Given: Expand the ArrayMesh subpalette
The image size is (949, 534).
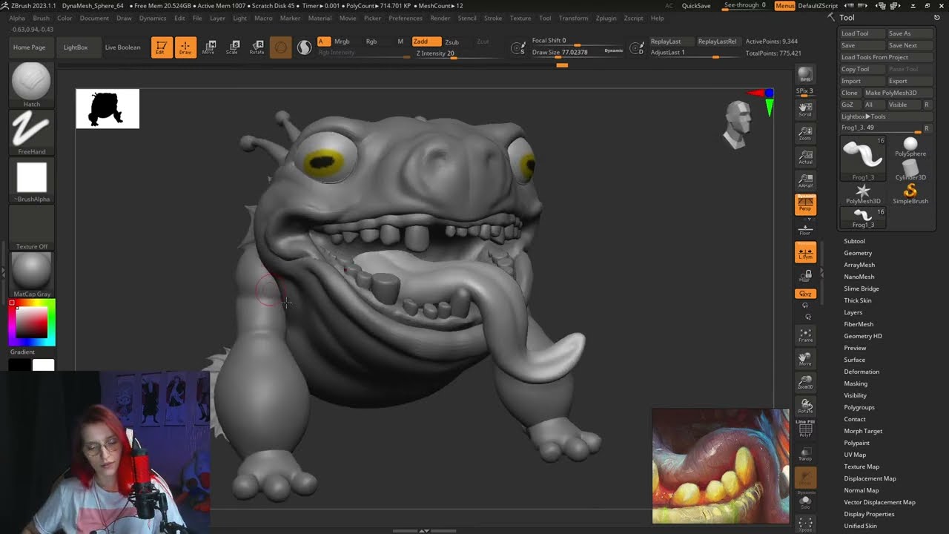Looking at the screenshot, I should click(859, 265).
